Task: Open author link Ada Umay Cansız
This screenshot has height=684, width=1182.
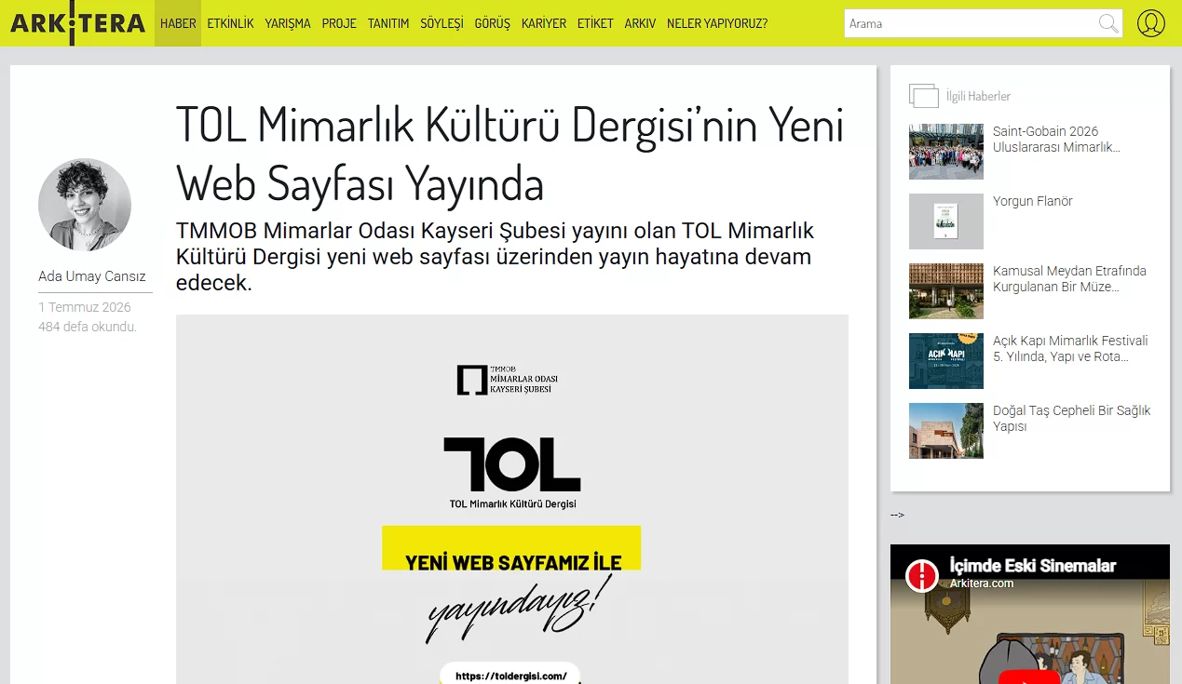Action: click(x=92, y=276)
